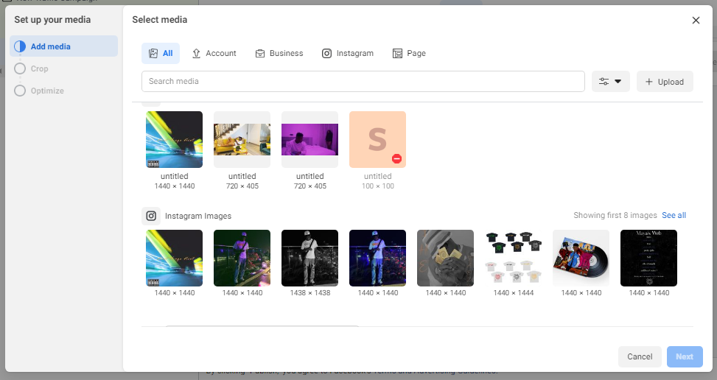717x380 pixels.
Task: Click the 'Set up your media' heading
Action: pos(52,20)
